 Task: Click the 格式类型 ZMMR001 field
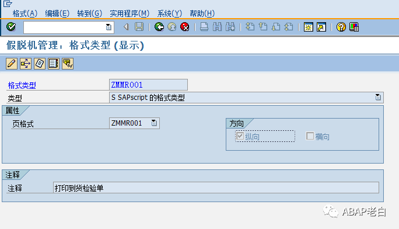[148, 85]
